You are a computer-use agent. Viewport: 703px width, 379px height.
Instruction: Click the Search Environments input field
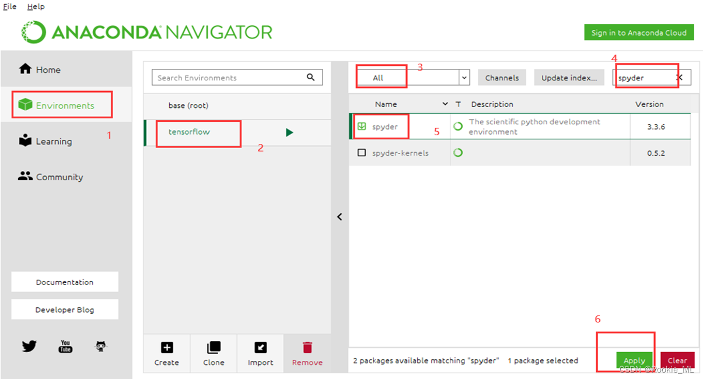[237, 78]
